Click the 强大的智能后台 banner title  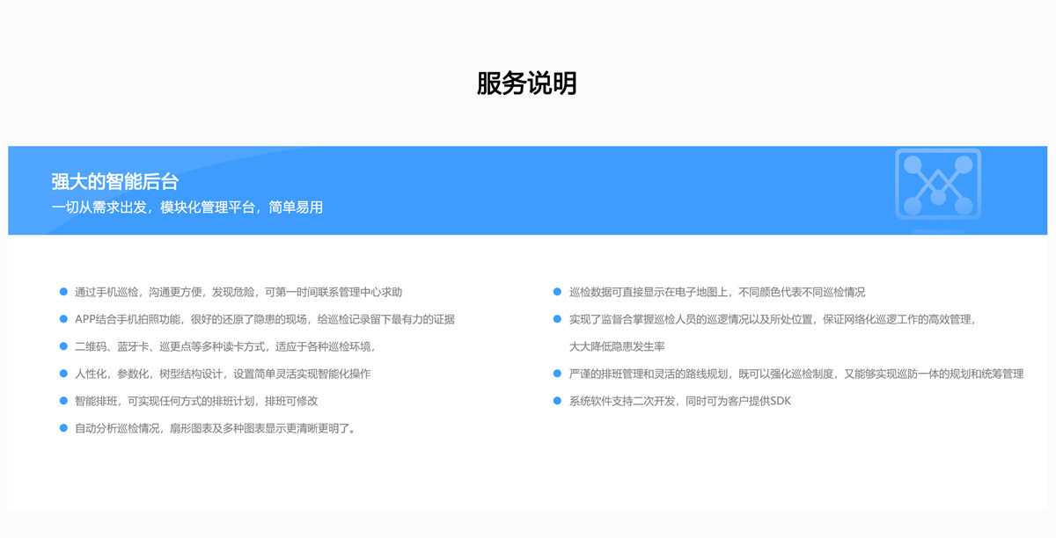point(114,182)
